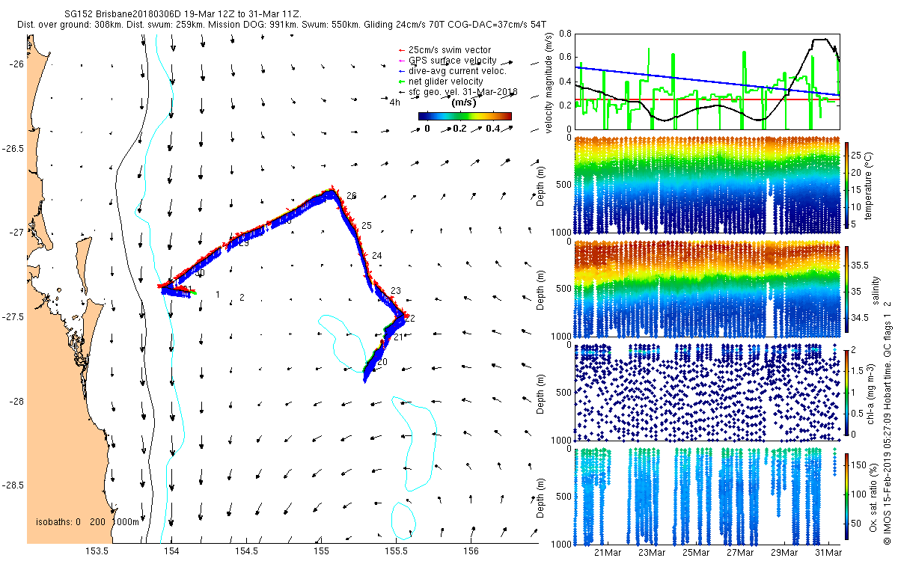
Task: Click the velocity (m/s) color scale bar
Action: [x=464, y=116]
